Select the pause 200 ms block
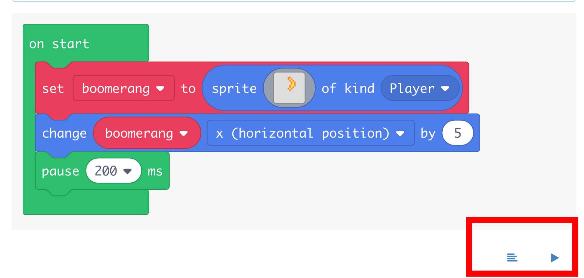Image resolution: width=584 pixels, height=278 pixels. click(60, 171)
